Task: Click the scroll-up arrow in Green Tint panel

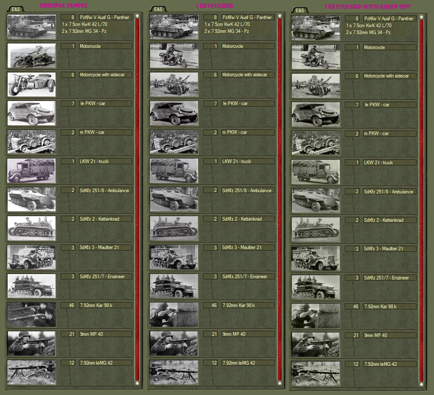Action: click(x=421, y=17)
